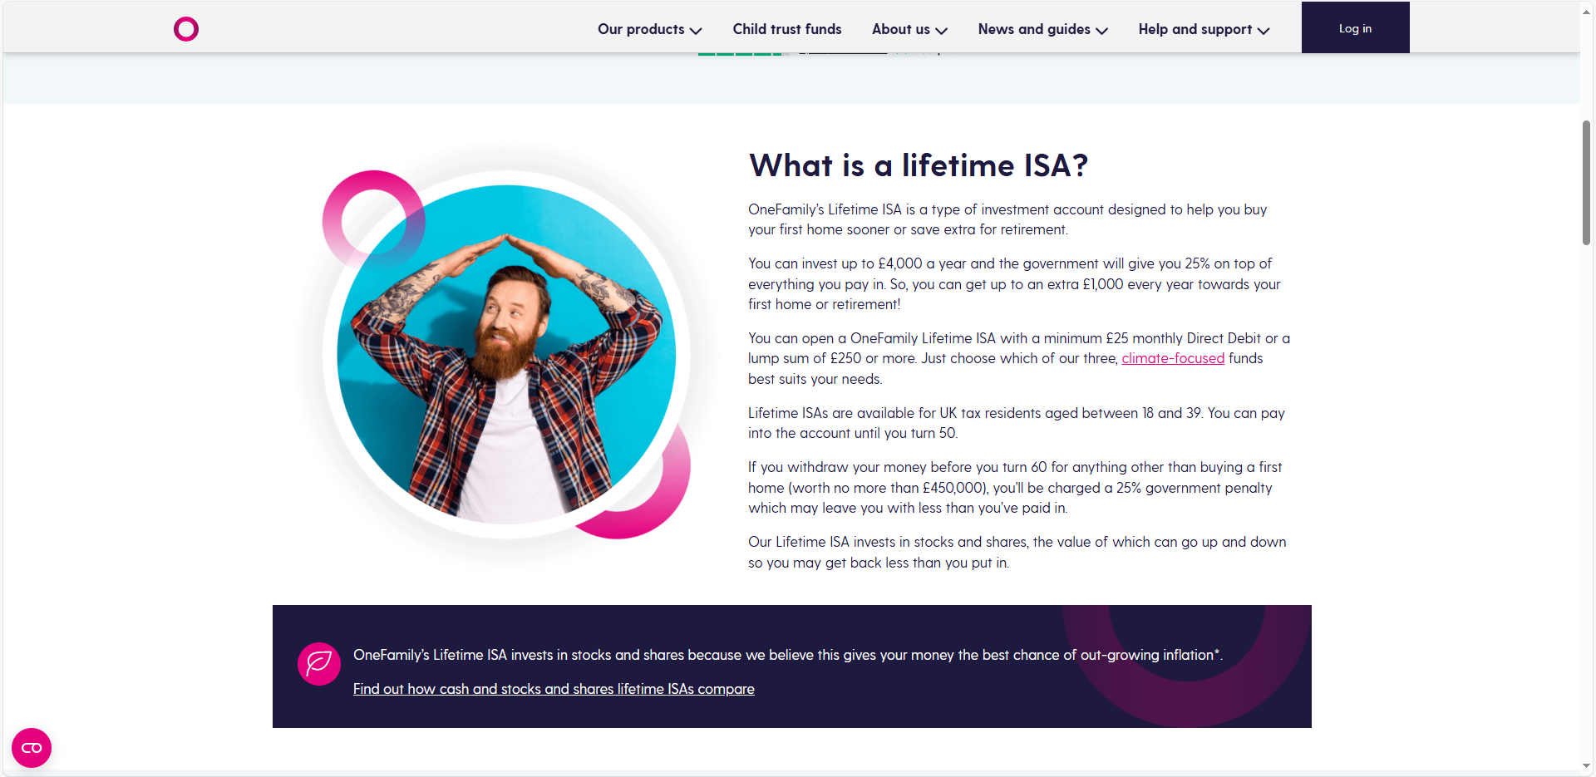Open the Child trust funds page
Viewport: 1596px width, 777px height.
coord(786,29)
